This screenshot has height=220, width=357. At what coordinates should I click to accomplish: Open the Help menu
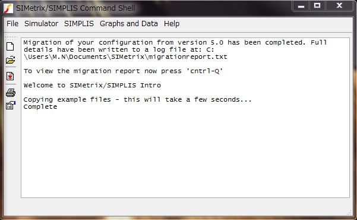click(x=172, y=23)
